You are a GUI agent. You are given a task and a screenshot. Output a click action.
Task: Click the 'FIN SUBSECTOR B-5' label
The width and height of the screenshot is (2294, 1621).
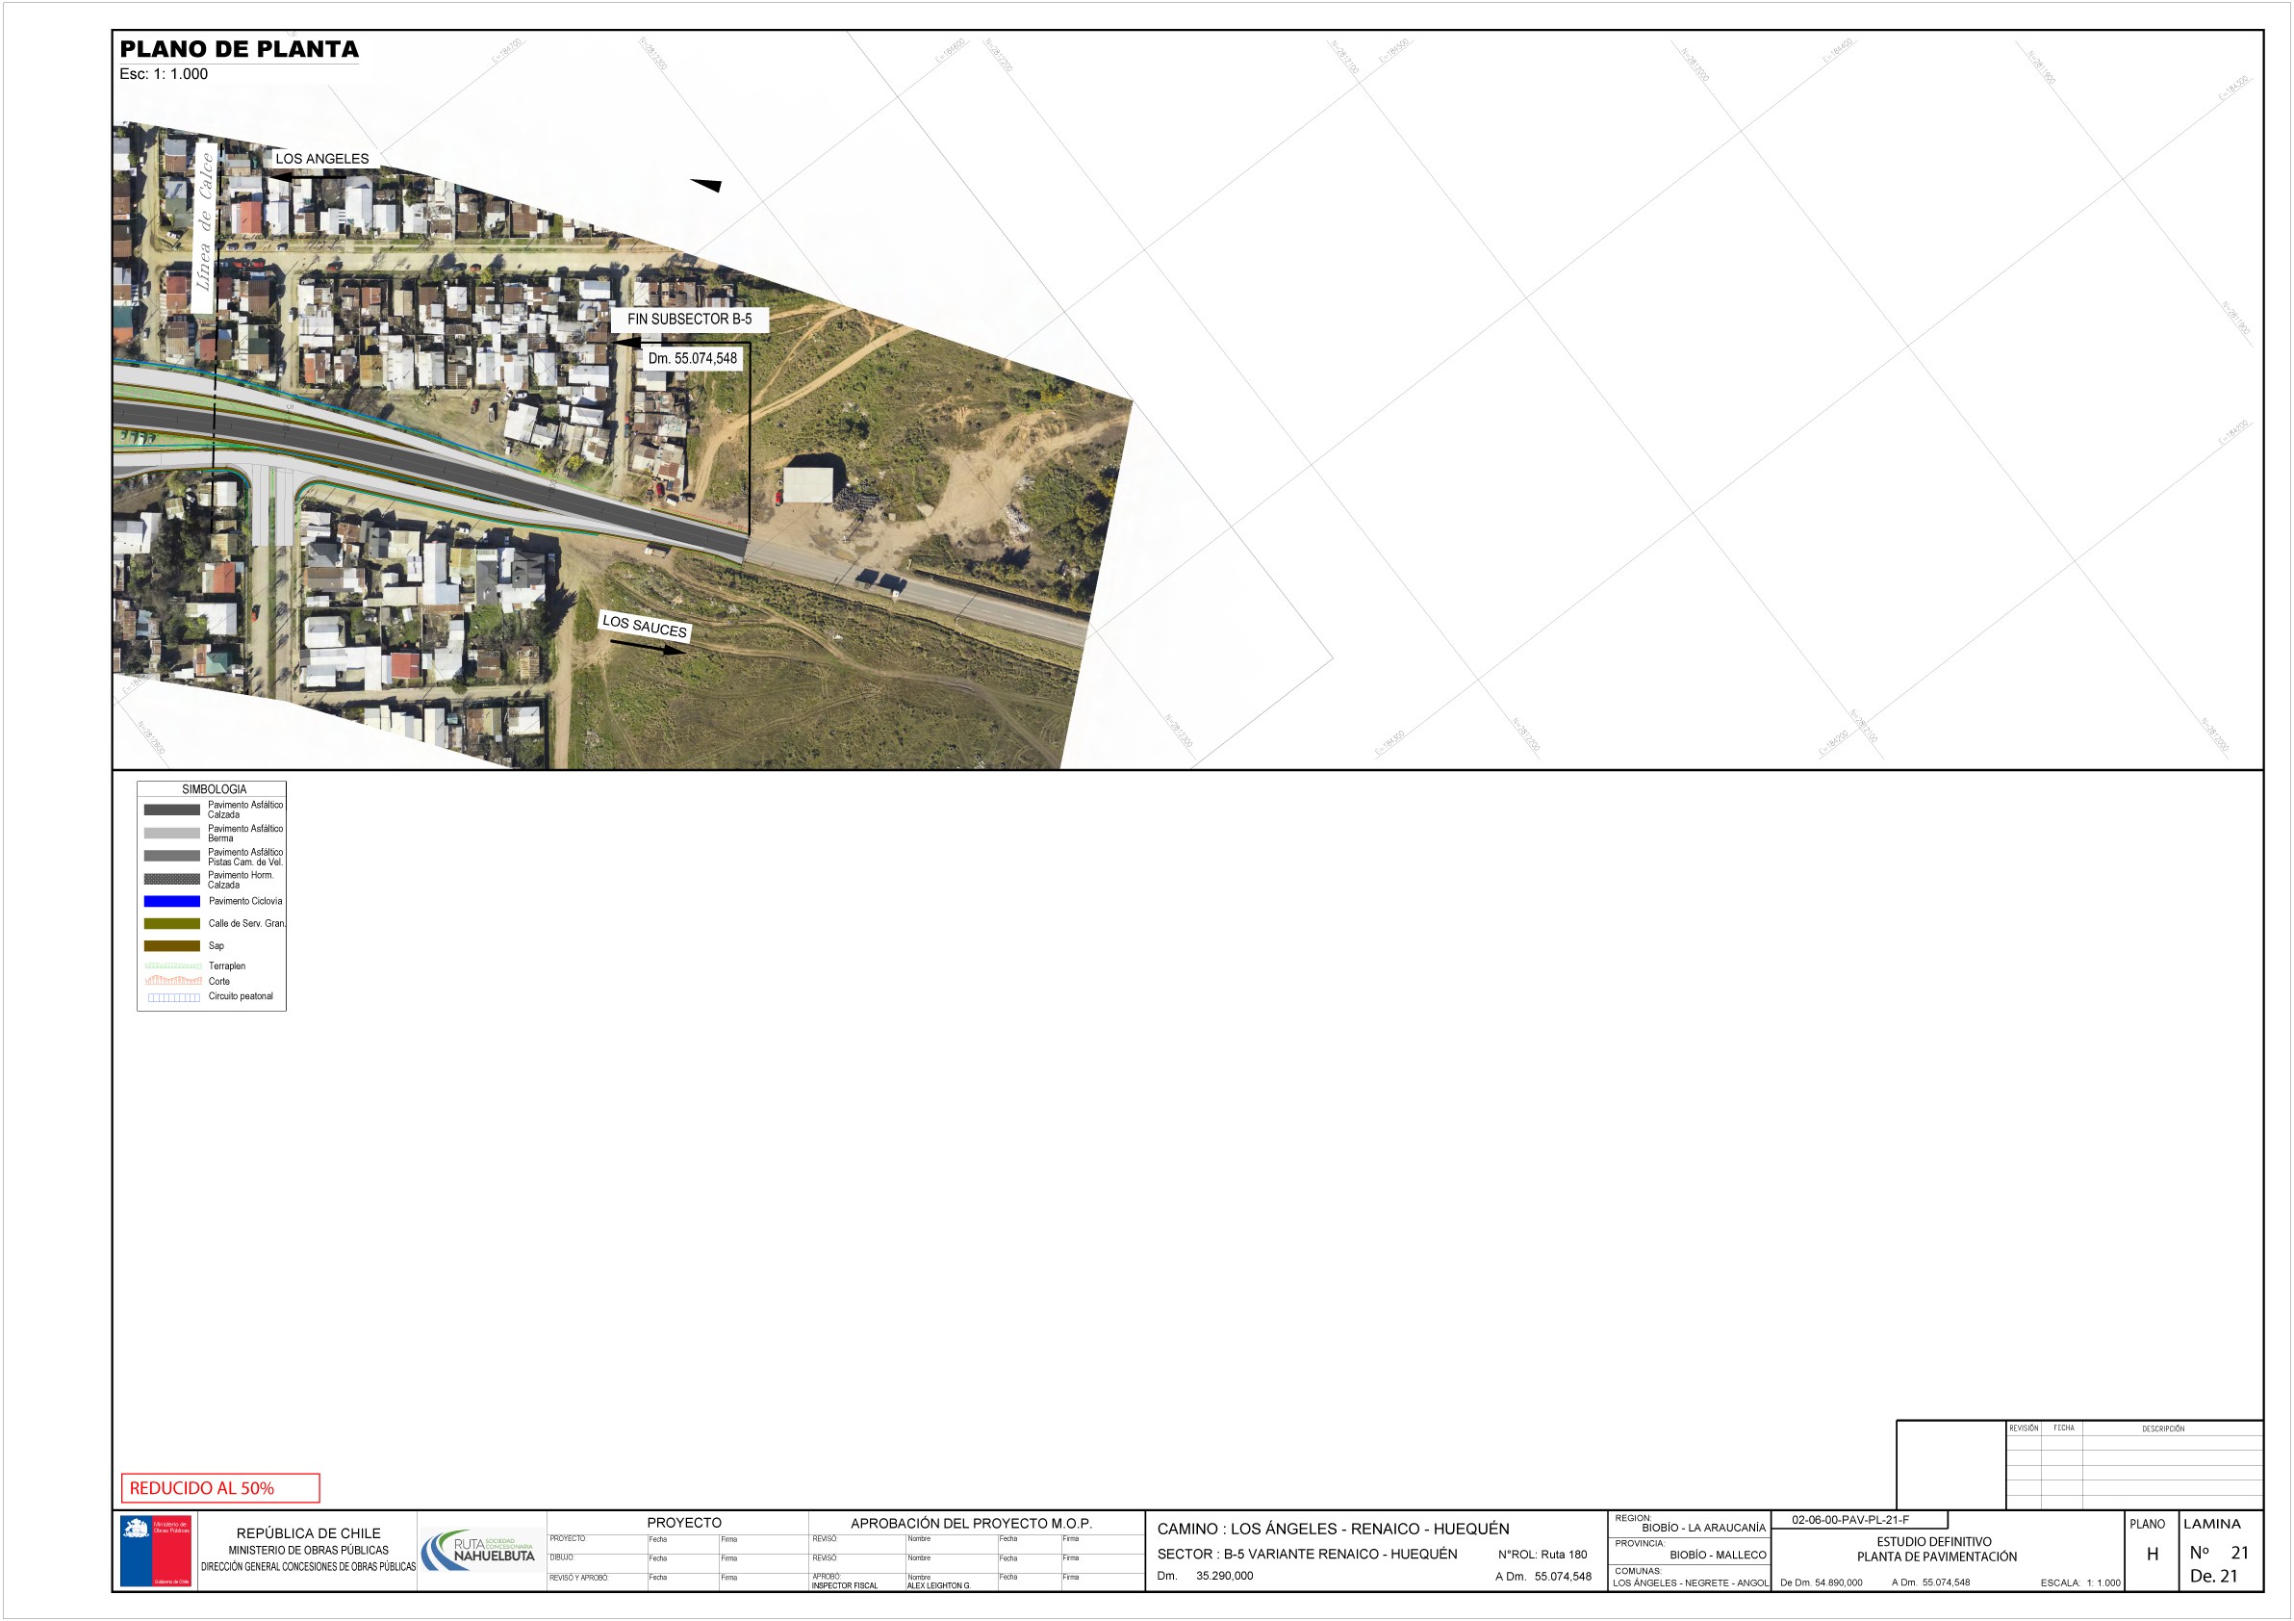[689, 319]
